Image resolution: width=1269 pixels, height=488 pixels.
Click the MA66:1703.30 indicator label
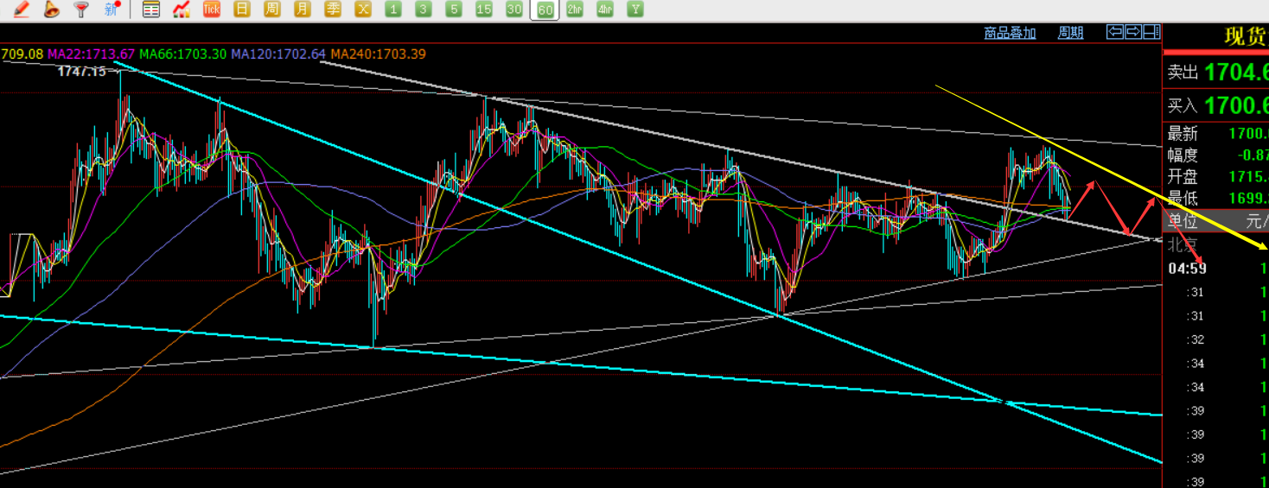pyautogui.click(x=182, y=54)
